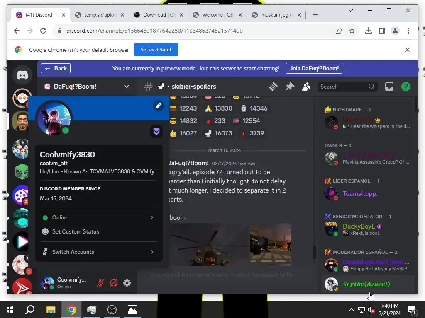
Task: Open the OWNER member playing Assassin's Creed
Action: tap(367, 159)
